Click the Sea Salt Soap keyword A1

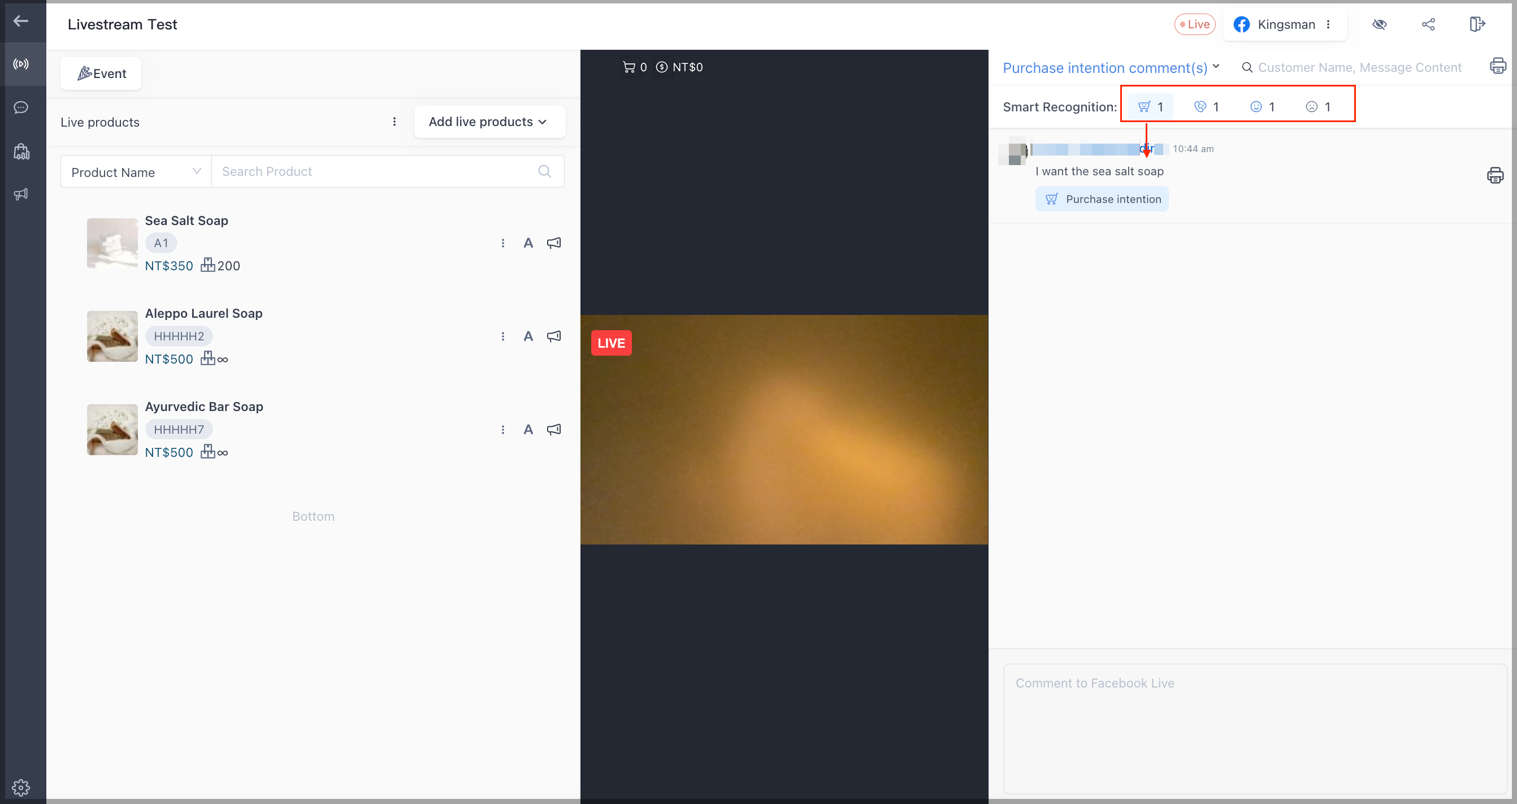click(161, 243)
